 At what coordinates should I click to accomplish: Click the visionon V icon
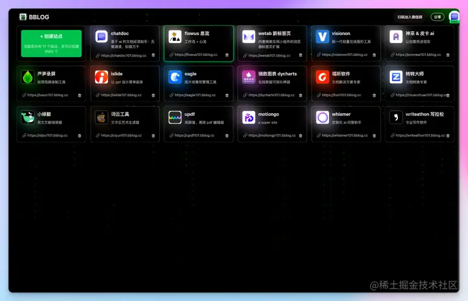point(322,36)
